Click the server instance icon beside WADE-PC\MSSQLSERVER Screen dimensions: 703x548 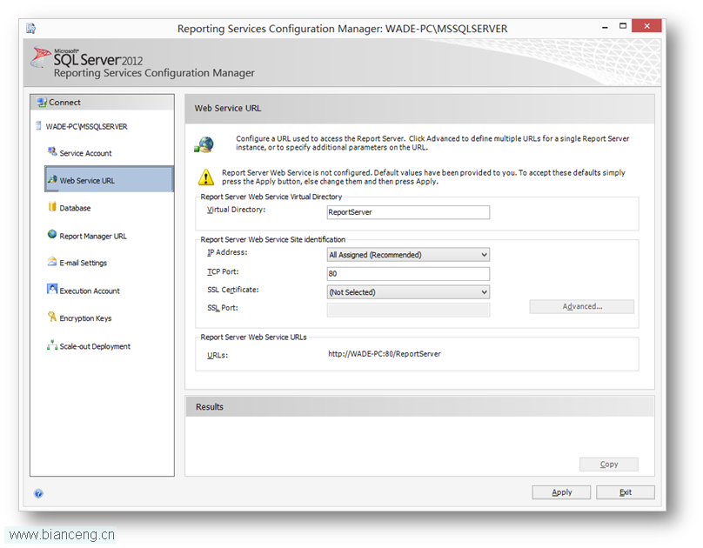coord(38,126)
